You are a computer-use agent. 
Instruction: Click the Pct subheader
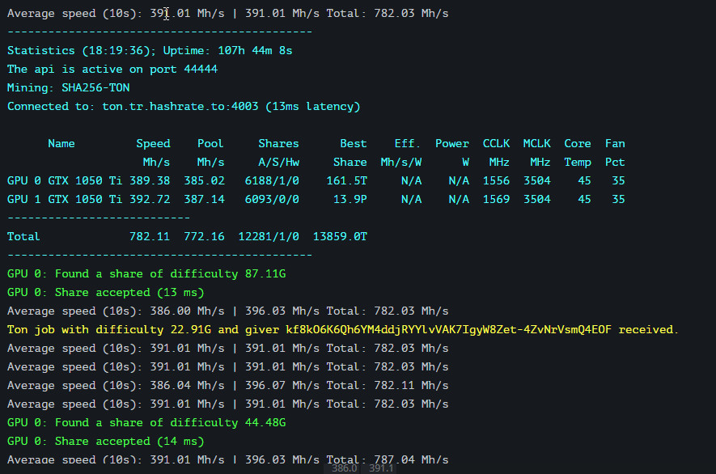[x=615, y=163]
